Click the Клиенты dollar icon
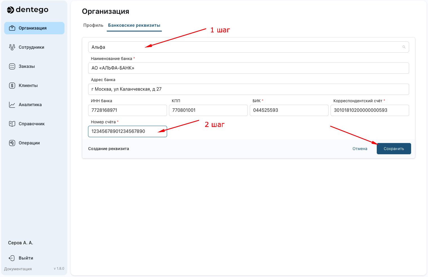 (12, 86)
